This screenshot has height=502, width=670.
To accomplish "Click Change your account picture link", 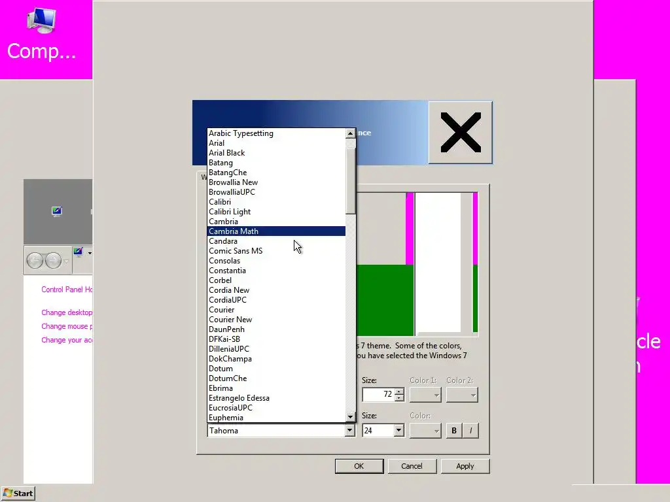I will 67,340.
